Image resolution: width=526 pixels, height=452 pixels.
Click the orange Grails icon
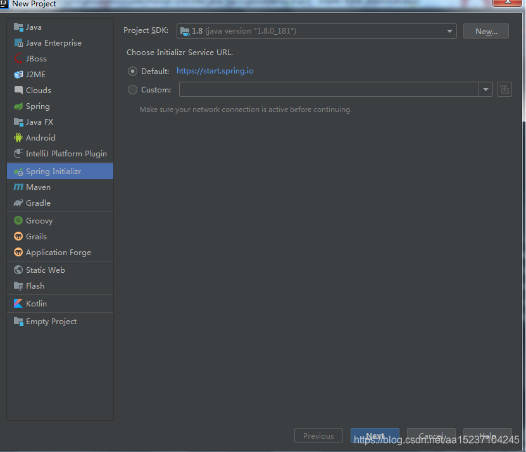(18, 236)
